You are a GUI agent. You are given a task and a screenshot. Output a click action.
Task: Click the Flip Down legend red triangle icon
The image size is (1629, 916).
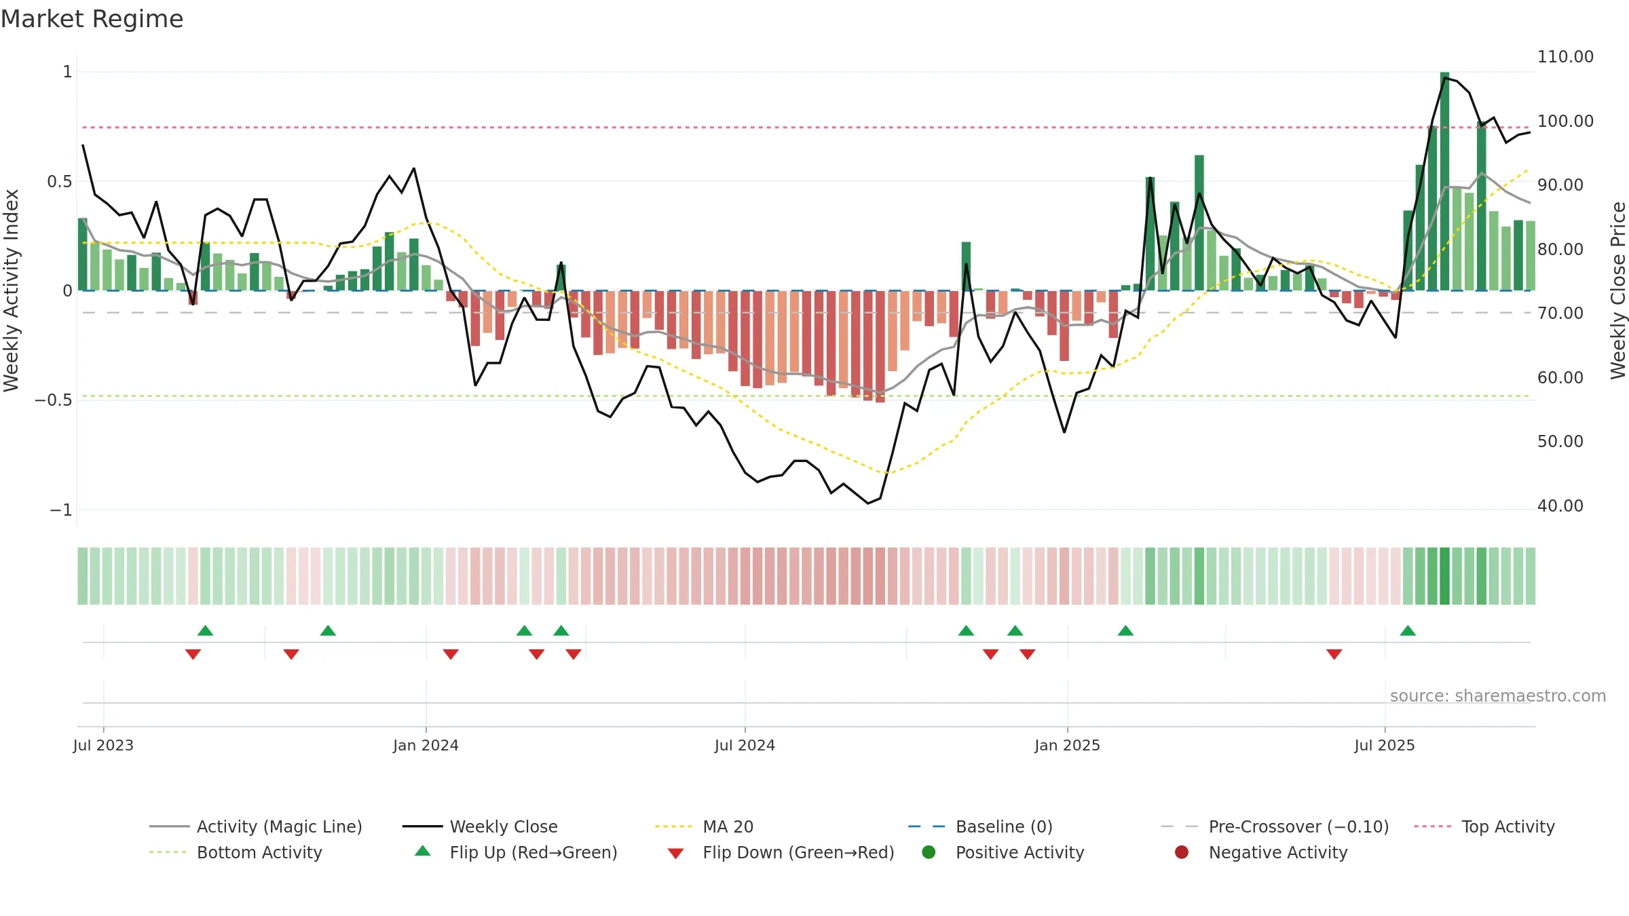[x=675, y=854]
